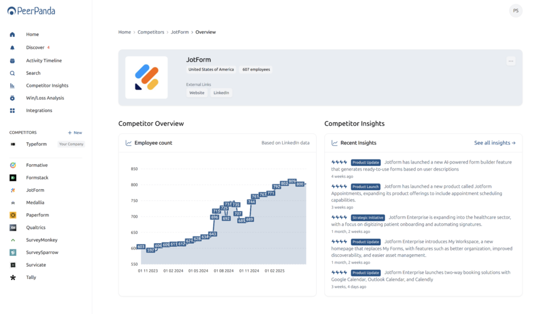Click the Qualtrics XM competitor icon
This screenshot has width=546, height=314.
pyautogui.click(x=12, y=227)
